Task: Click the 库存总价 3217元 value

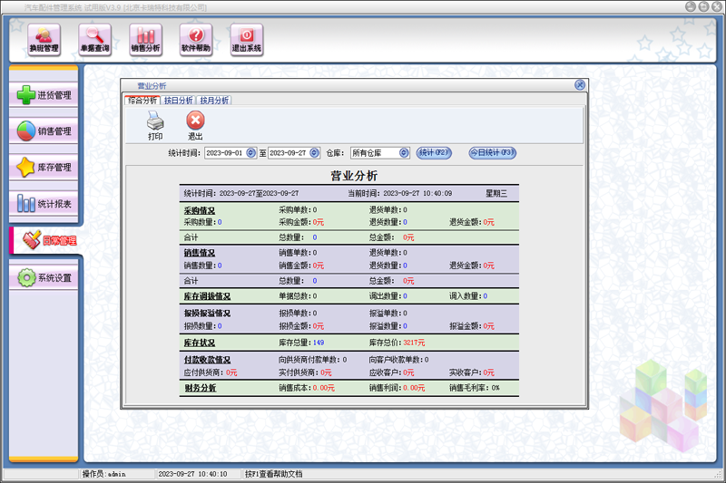Action: pos(414,343)
